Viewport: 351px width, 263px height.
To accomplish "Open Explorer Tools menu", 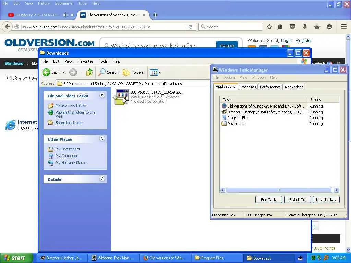I will point(103,61).
